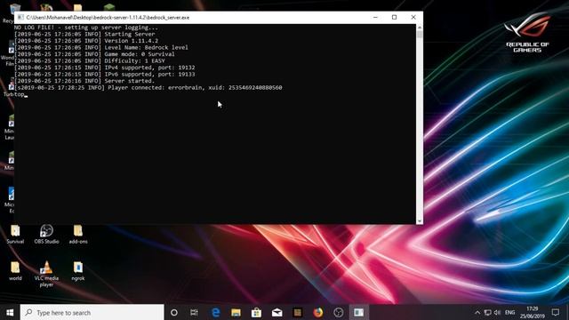The width and height of the screenshot is (569, 320).
Task: Click the ENG input language indicator
Action: 509,312
